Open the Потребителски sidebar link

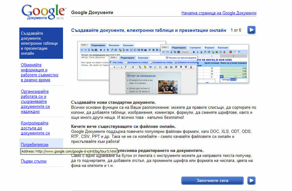(34, 144)
